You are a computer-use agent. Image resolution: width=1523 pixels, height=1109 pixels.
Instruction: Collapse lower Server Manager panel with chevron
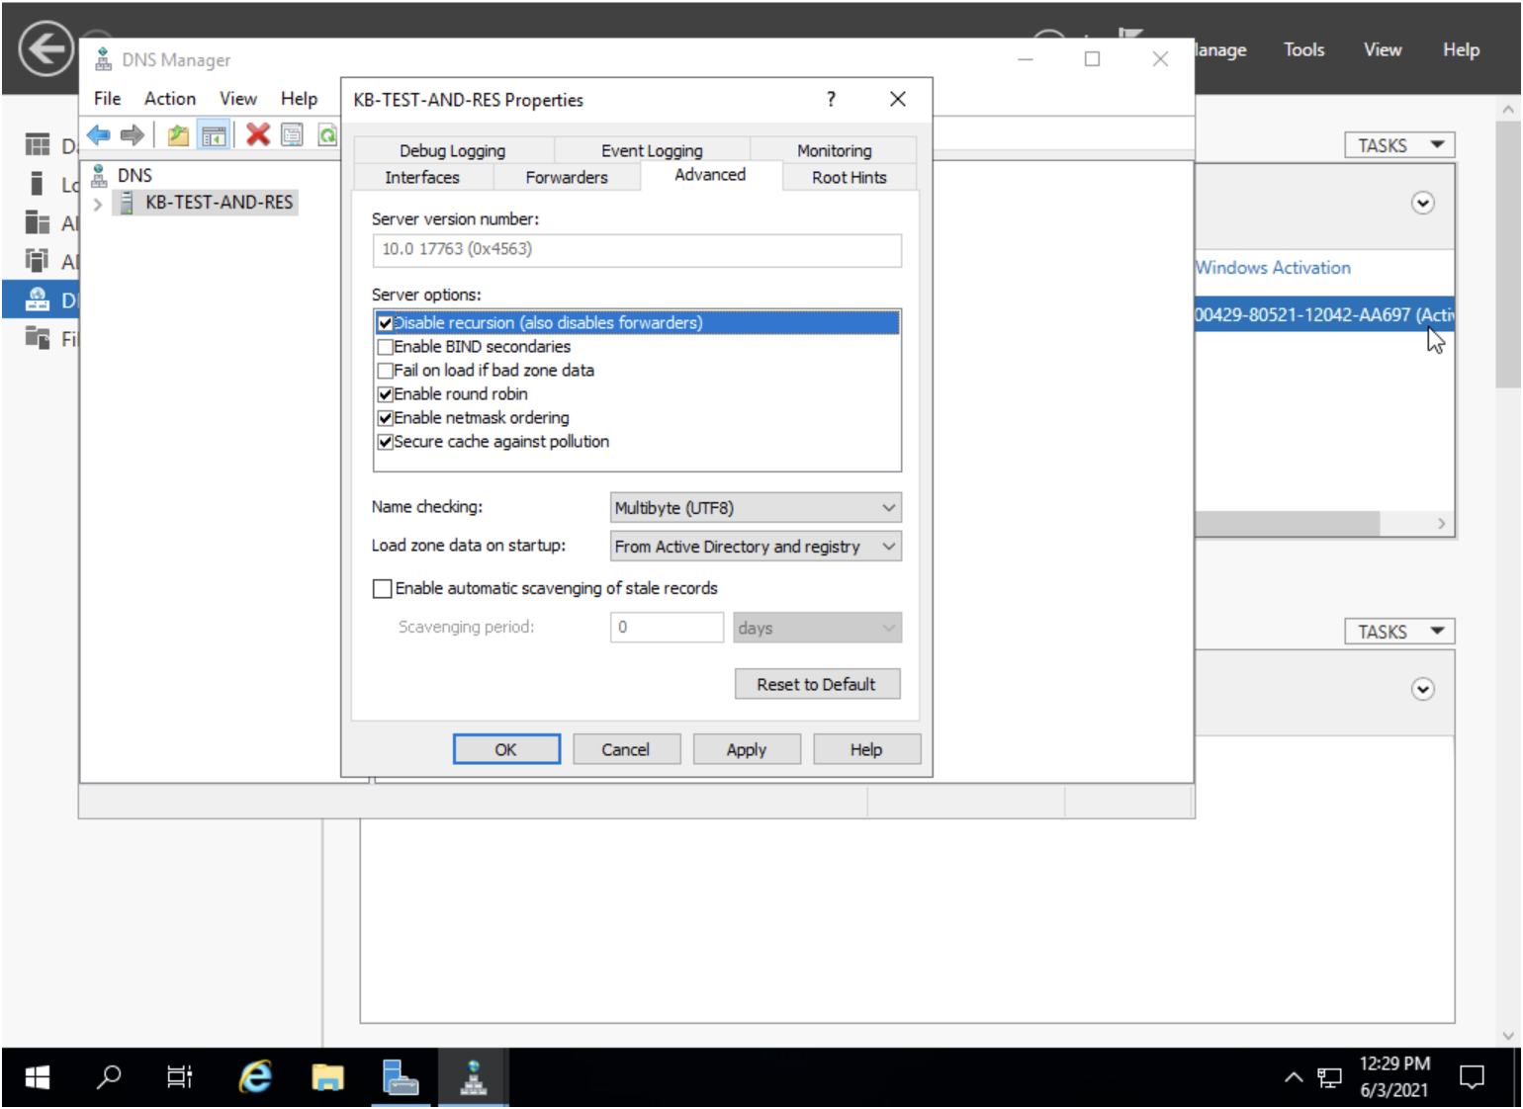point(1423,690)
